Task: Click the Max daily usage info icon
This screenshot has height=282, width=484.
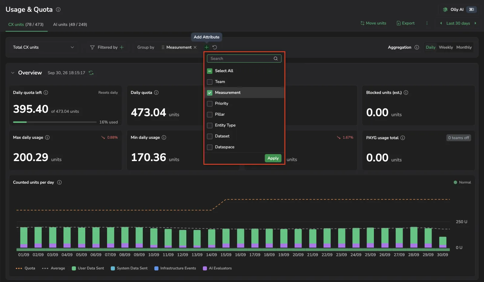Action: (47, 138)
